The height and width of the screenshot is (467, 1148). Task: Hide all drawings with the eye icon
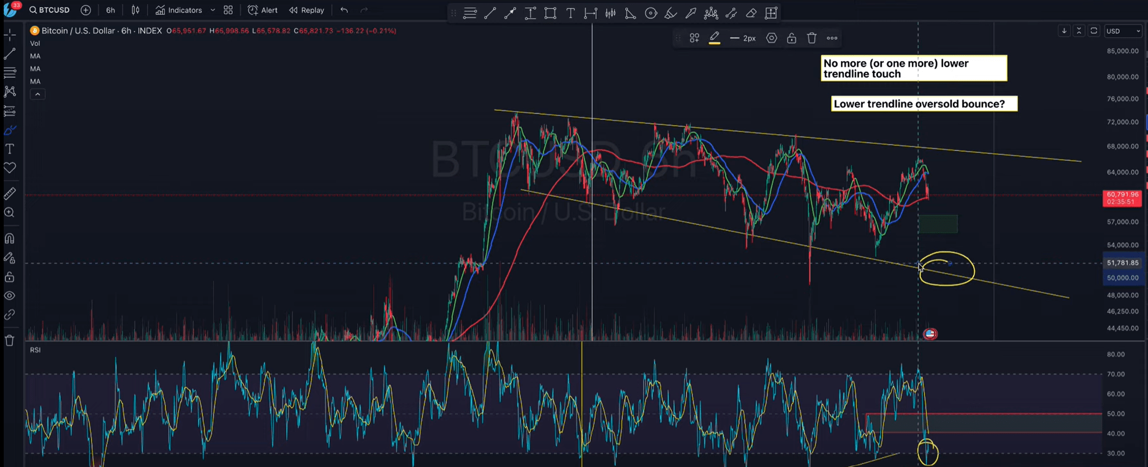[10, 296]
